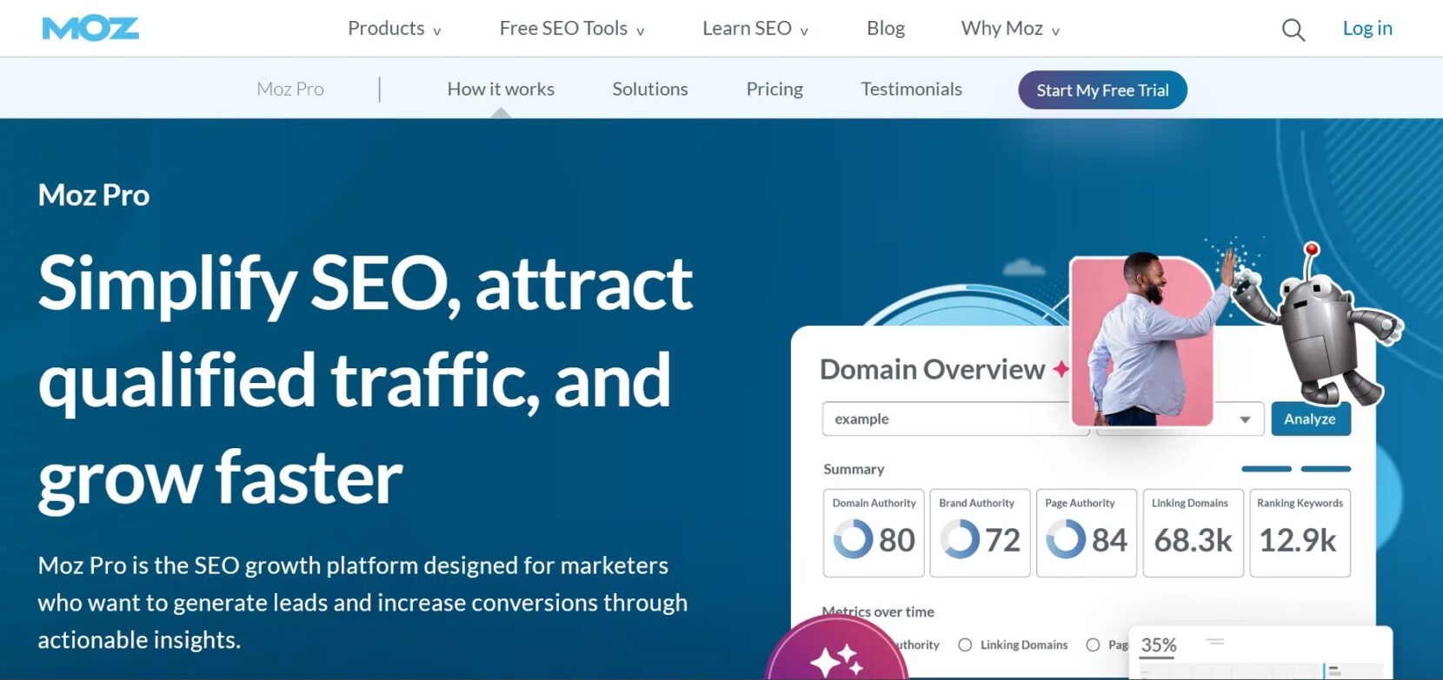
Task: Open the Blog page
Action: pos(886,29)
